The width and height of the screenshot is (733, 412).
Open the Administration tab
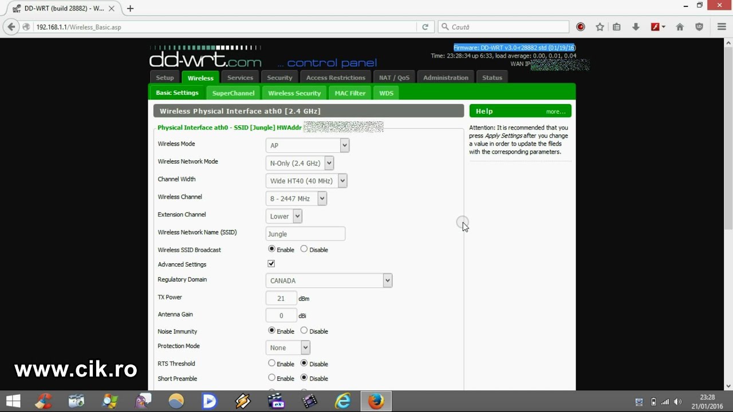click(446, 78)
